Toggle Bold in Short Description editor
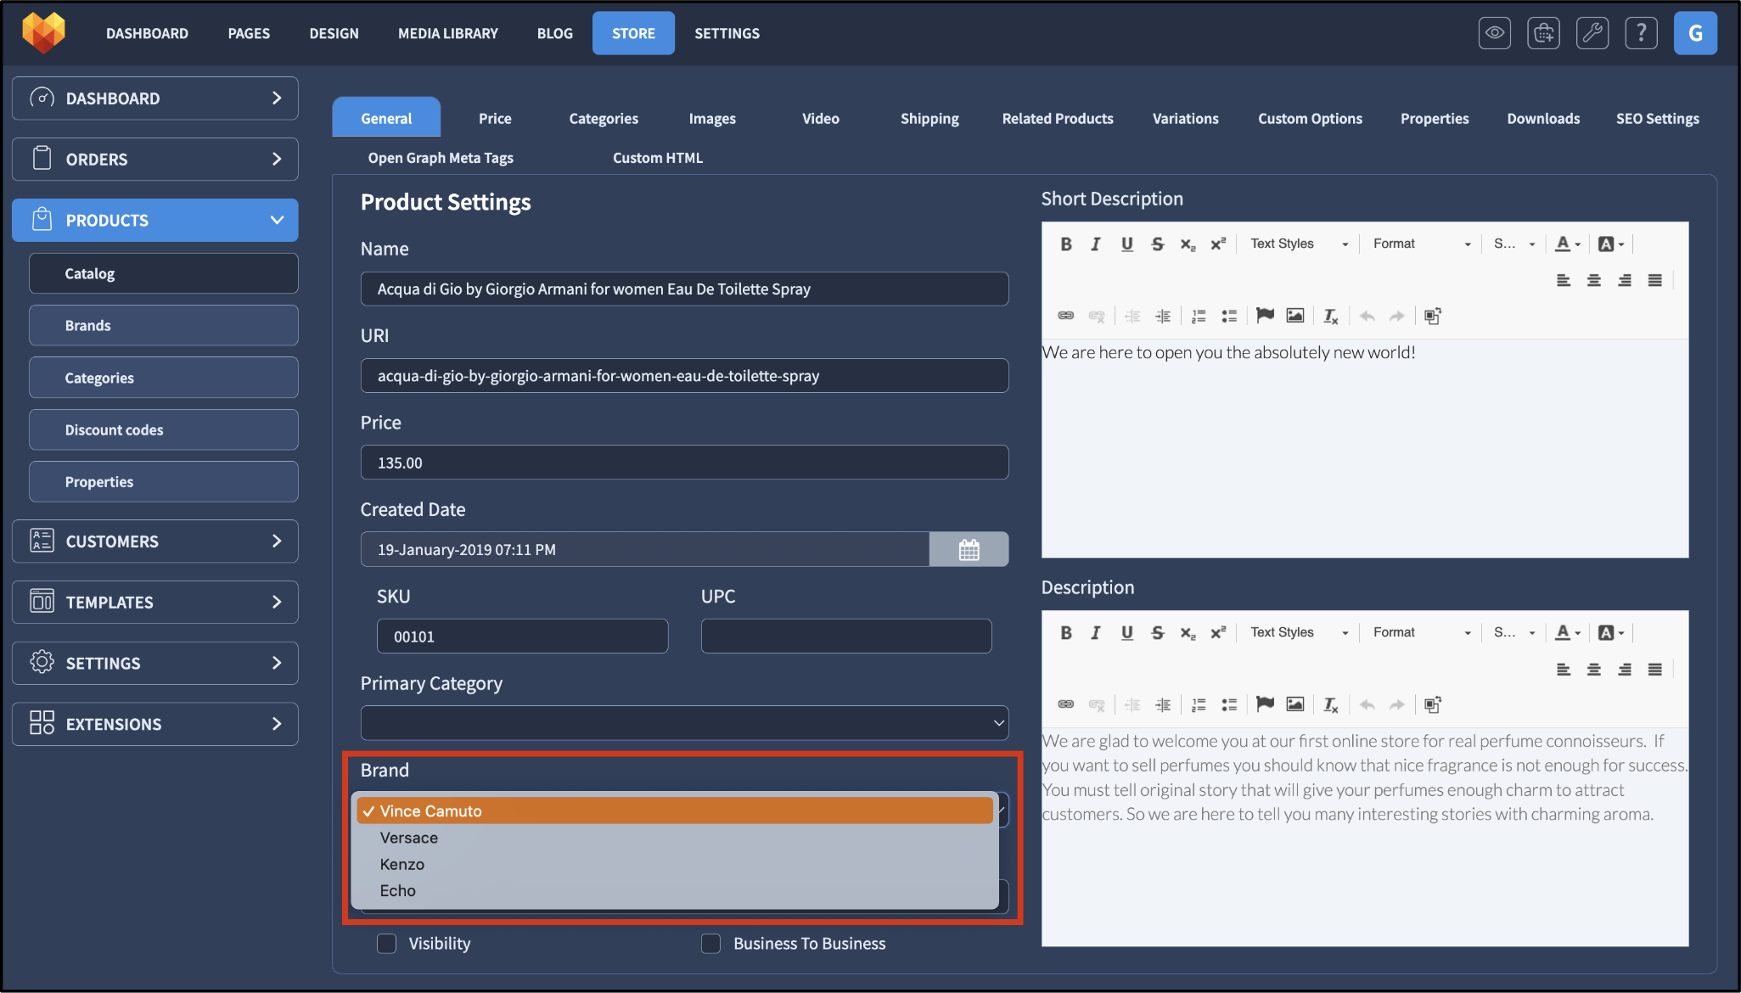Screen dimensions: 1741x993 point(1066,244)
